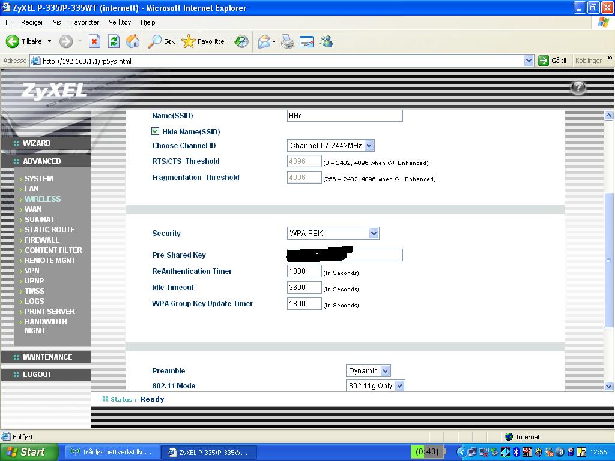Open the MAINTENANCE section

click(46, 357)
